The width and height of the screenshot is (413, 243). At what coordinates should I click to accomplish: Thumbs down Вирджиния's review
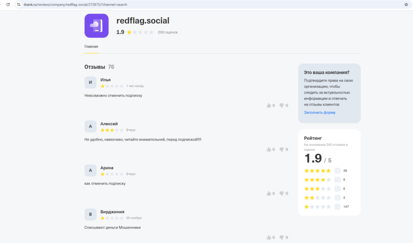coord(282,237)
